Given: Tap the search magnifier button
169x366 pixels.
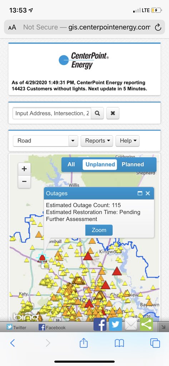Looking at the screenshot, I should coord(97,113).
